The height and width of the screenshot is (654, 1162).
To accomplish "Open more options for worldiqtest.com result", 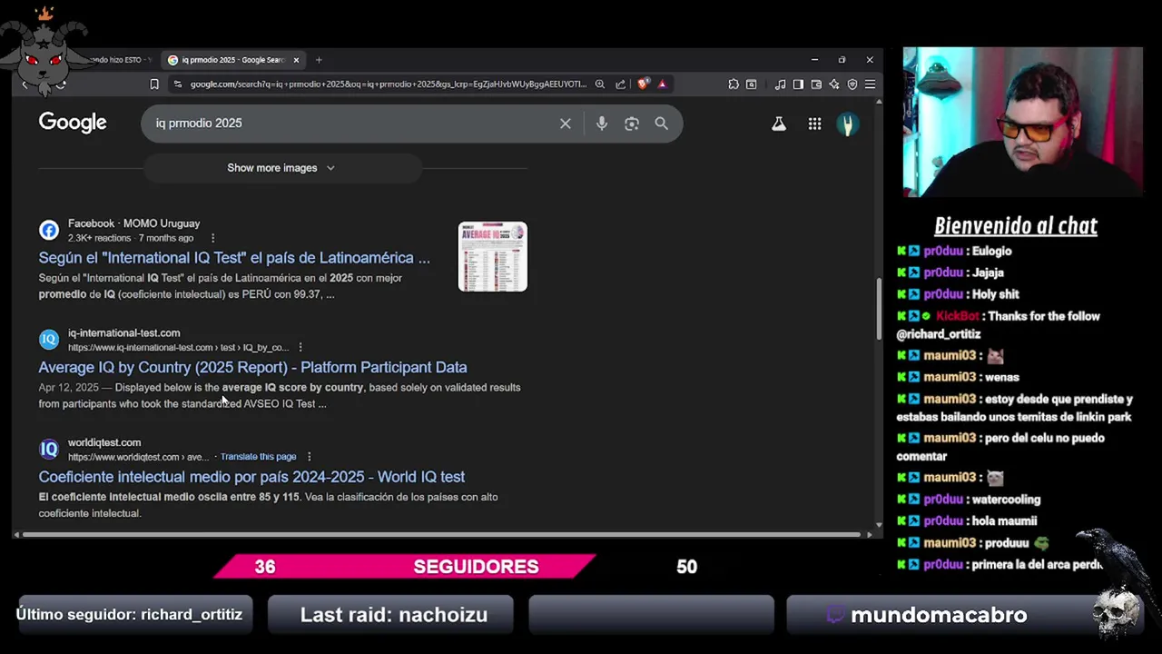I will [x=309, y=457].
